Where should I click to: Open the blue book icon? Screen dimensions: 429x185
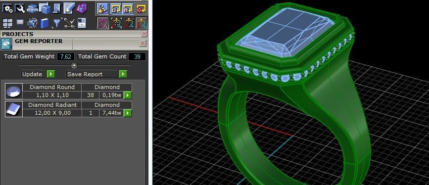tap(45, 23)
